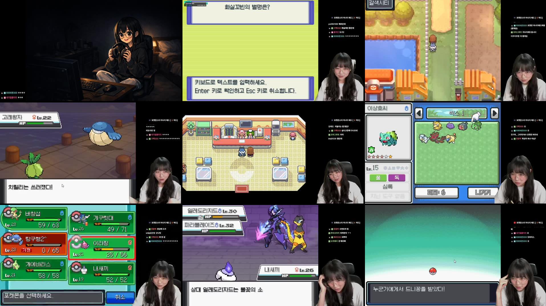Click the grass-type badge 풀 on the summary

pyautogui.click(x=378, y=178)
